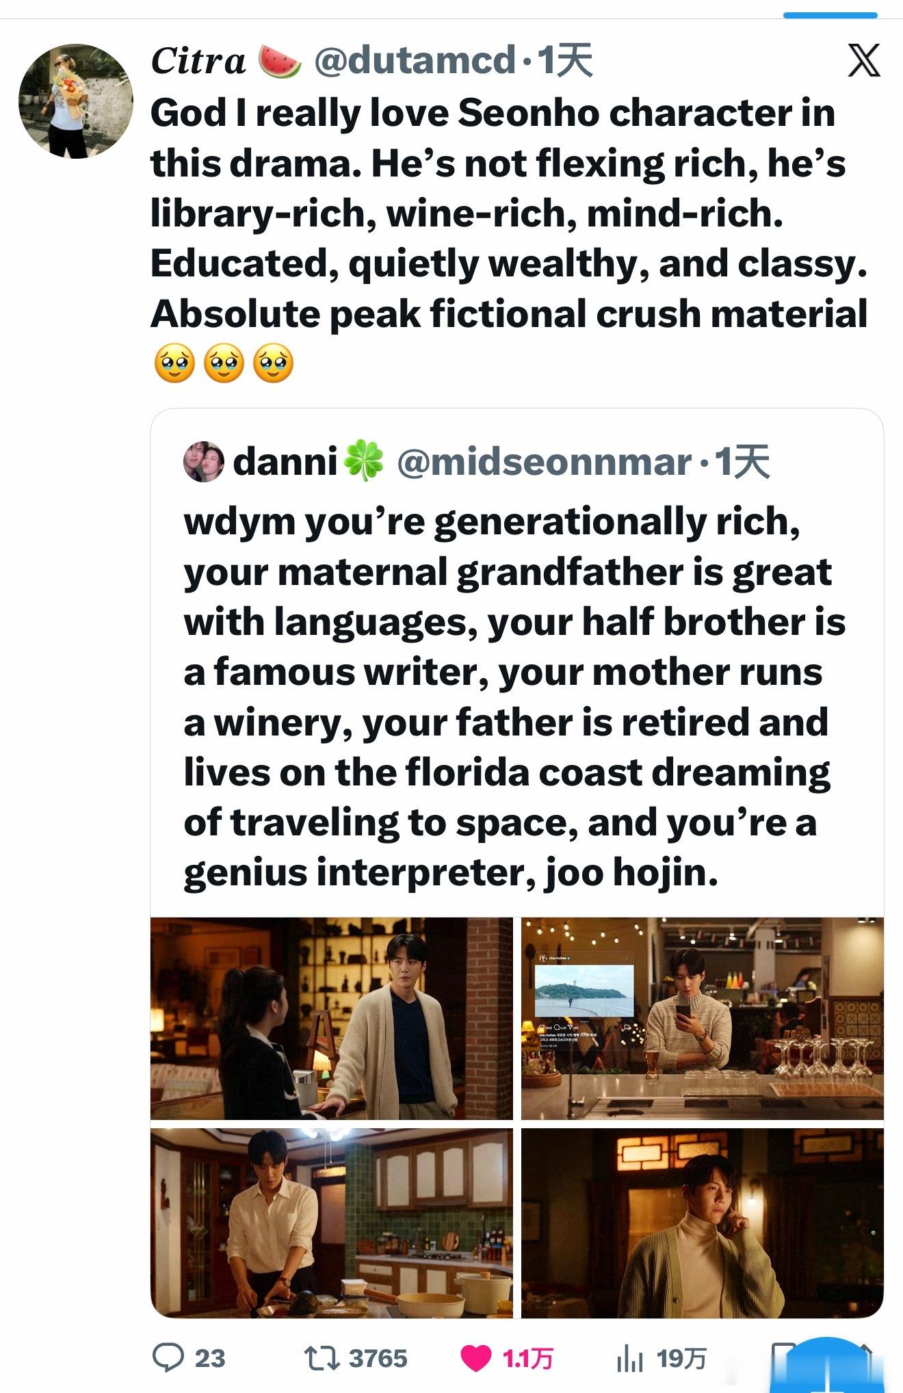Open Citra's profile avatar
The height and width of the screenshot is (1393, 903).
pyautogui.click(x=76, y=101)
